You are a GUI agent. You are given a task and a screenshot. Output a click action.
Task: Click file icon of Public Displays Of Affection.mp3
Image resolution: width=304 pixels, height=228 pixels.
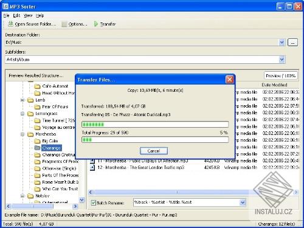(x=92, y=161)
